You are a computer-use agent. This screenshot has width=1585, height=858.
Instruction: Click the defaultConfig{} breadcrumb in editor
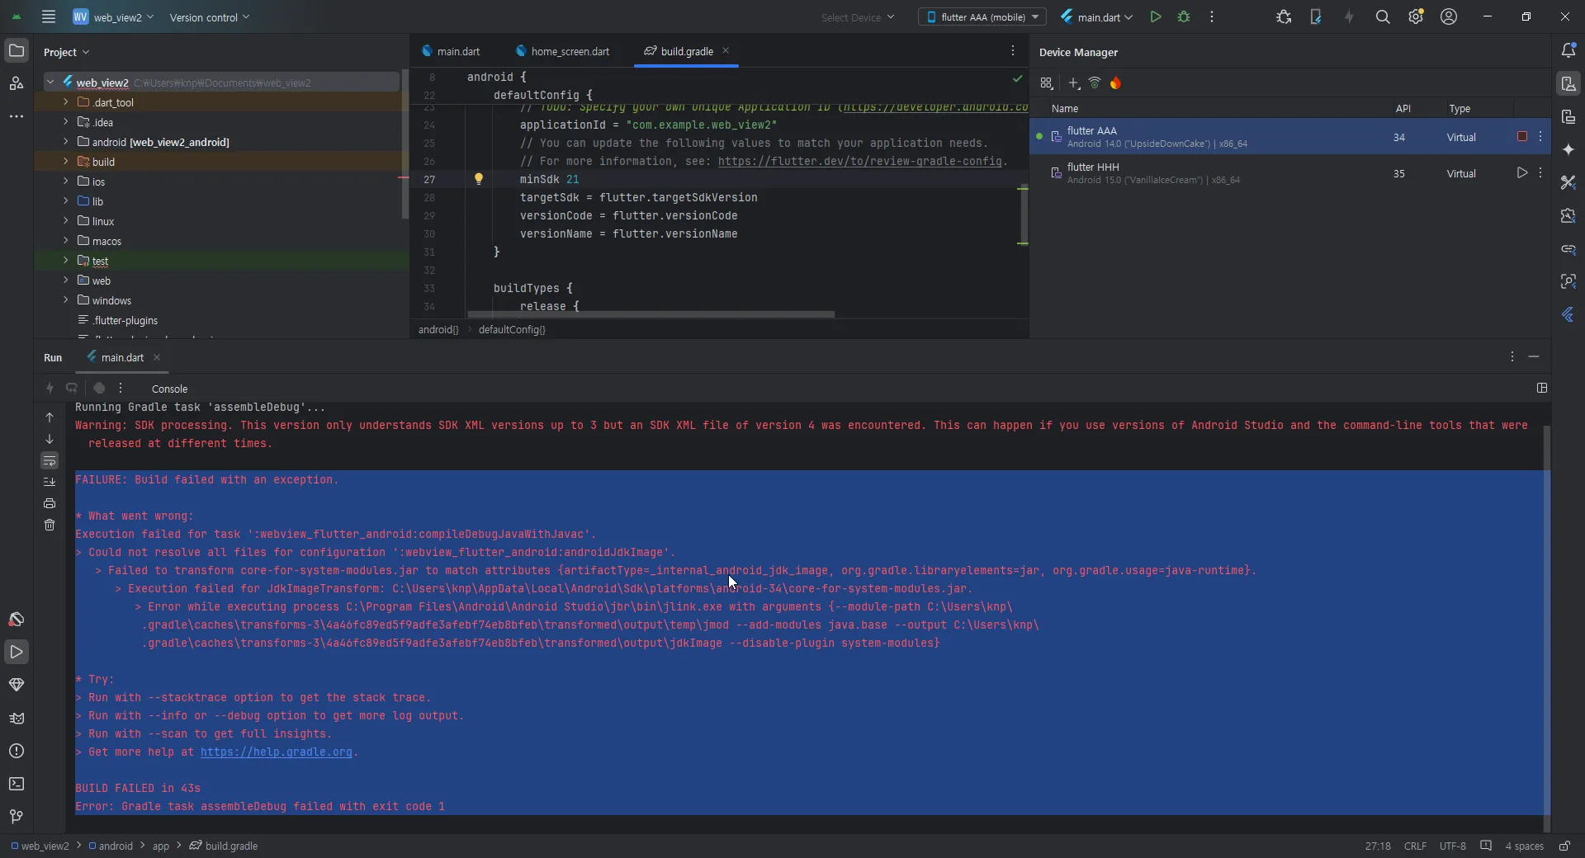pyautogui.click(x=512, y=329)
